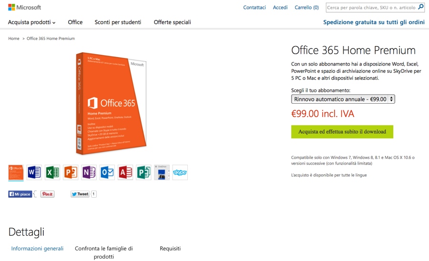Click the large Office 365 product image
Screen dimensions: 429x261
click(111, 104)
